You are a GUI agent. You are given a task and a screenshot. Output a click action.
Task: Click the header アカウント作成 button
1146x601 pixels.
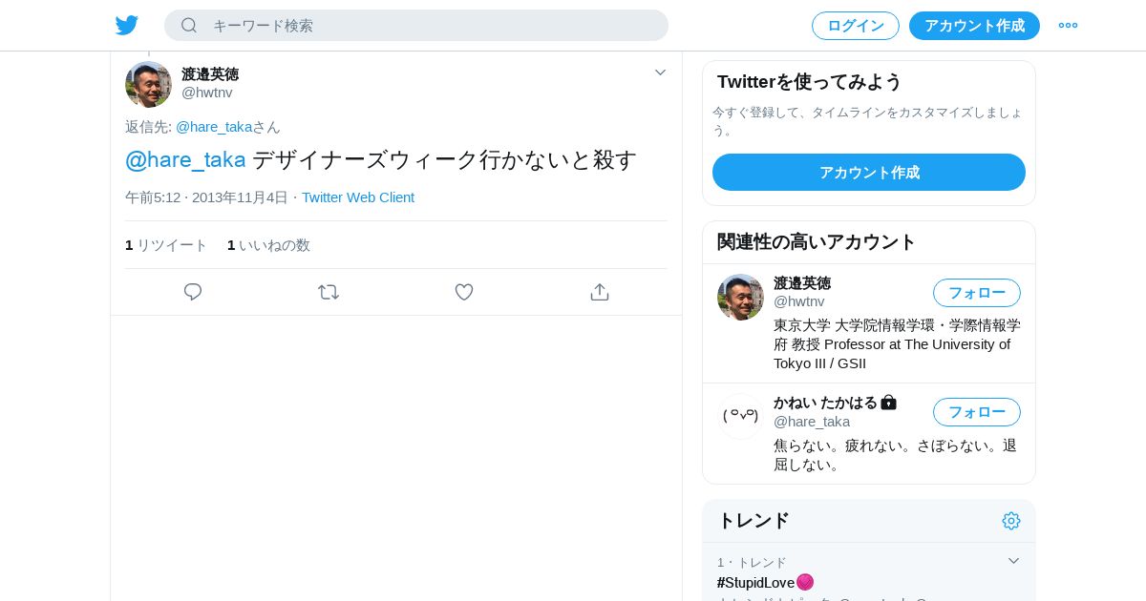tap(974, 26)
